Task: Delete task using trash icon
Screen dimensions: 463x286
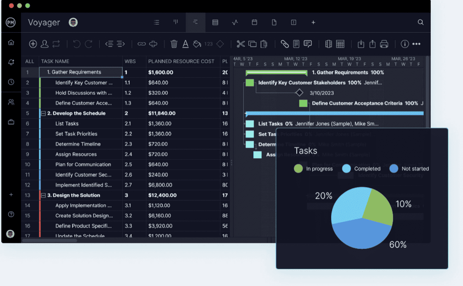Action: pyautogui.click(x=174, y=44)
